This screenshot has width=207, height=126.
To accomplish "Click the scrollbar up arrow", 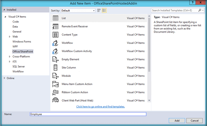I will pos(149,16).
